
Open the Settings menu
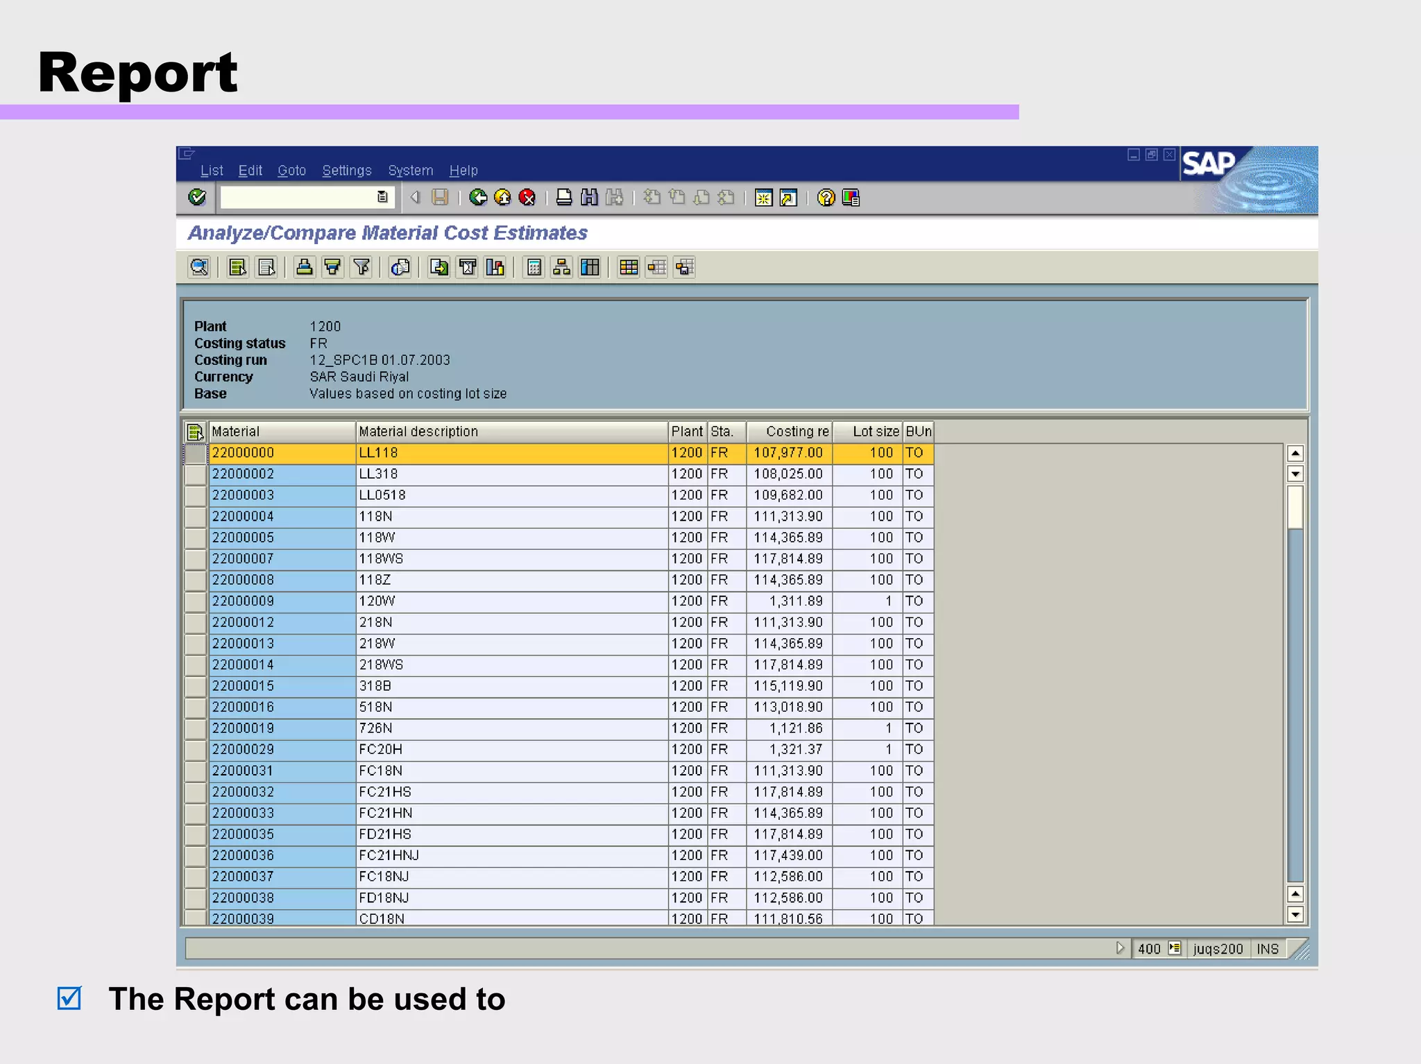pos(347,171)
